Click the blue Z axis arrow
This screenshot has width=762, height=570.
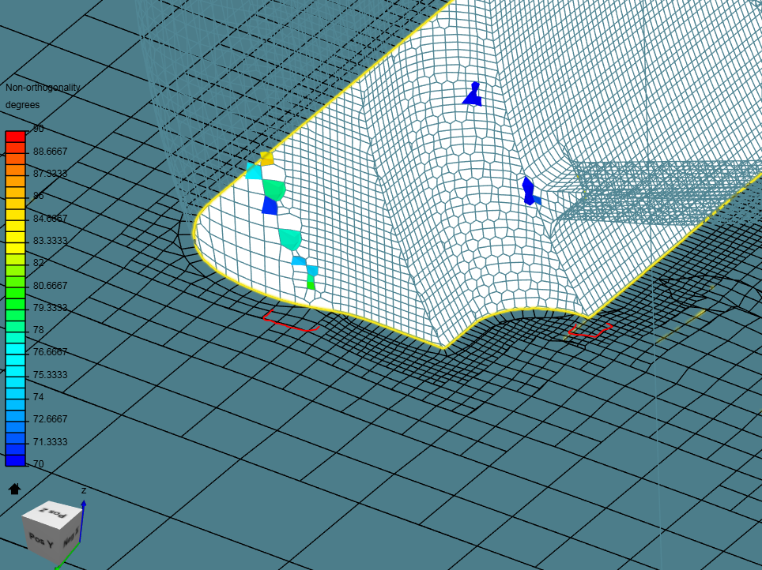(x=82, y=522)
